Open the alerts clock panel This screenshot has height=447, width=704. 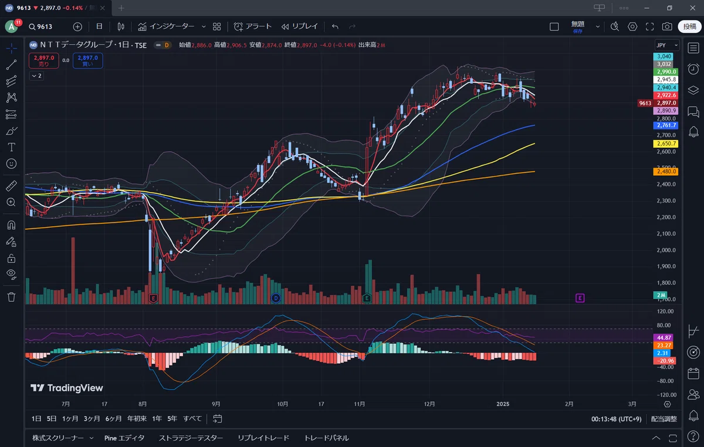[x=693, y=69]
